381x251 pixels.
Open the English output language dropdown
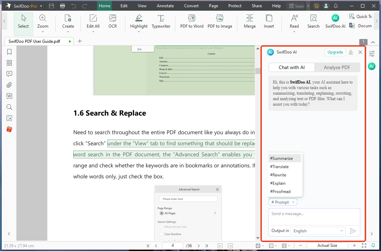click(x=317, y=231)
